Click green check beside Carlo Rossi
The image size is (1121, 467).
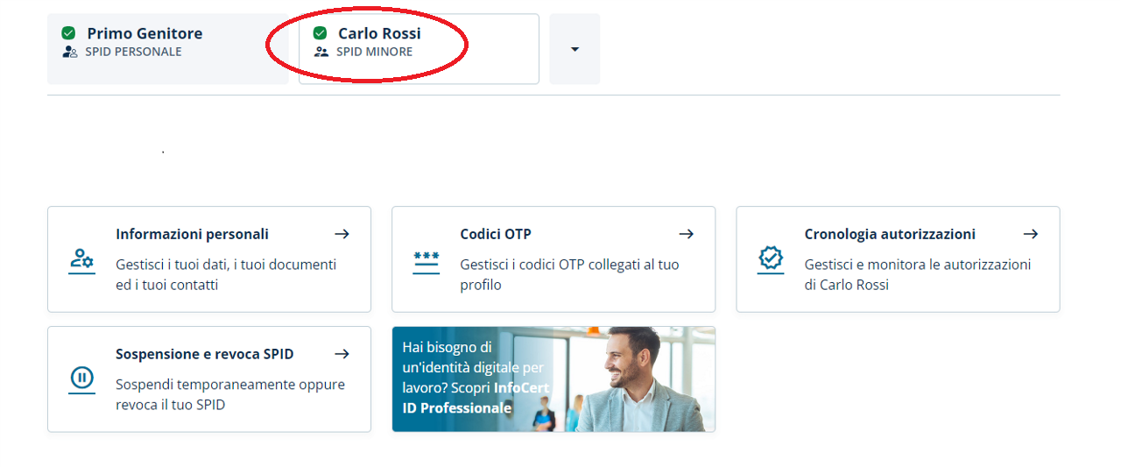tap(320, 33)
